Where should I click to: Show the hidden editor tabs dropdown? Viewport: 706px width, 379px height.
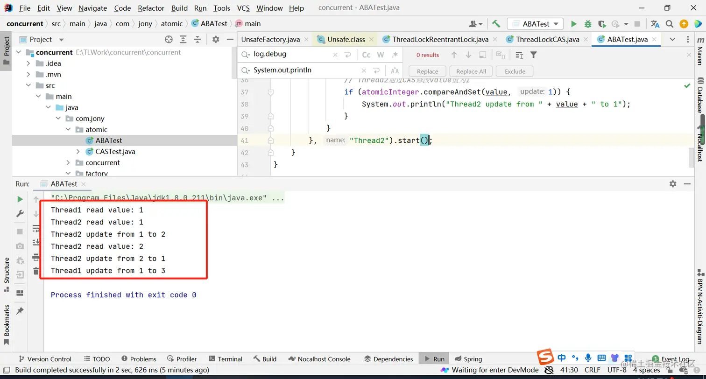tap(673, 39)
